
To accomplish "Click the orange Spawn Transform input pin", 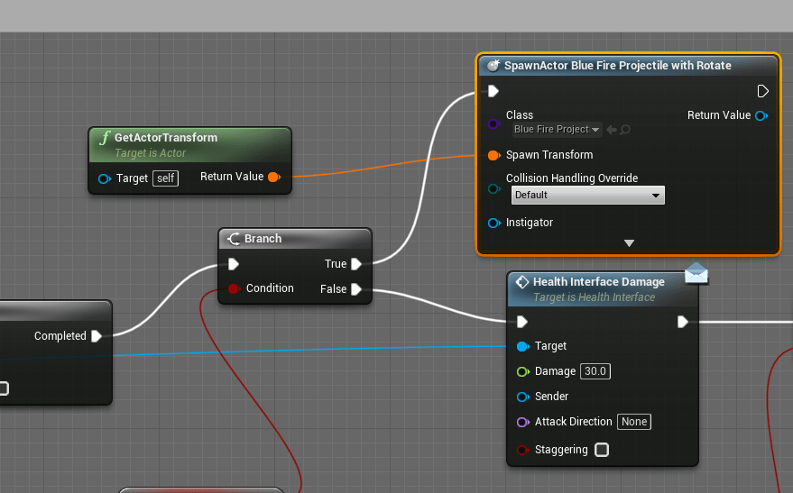I will tap(493, 155).
